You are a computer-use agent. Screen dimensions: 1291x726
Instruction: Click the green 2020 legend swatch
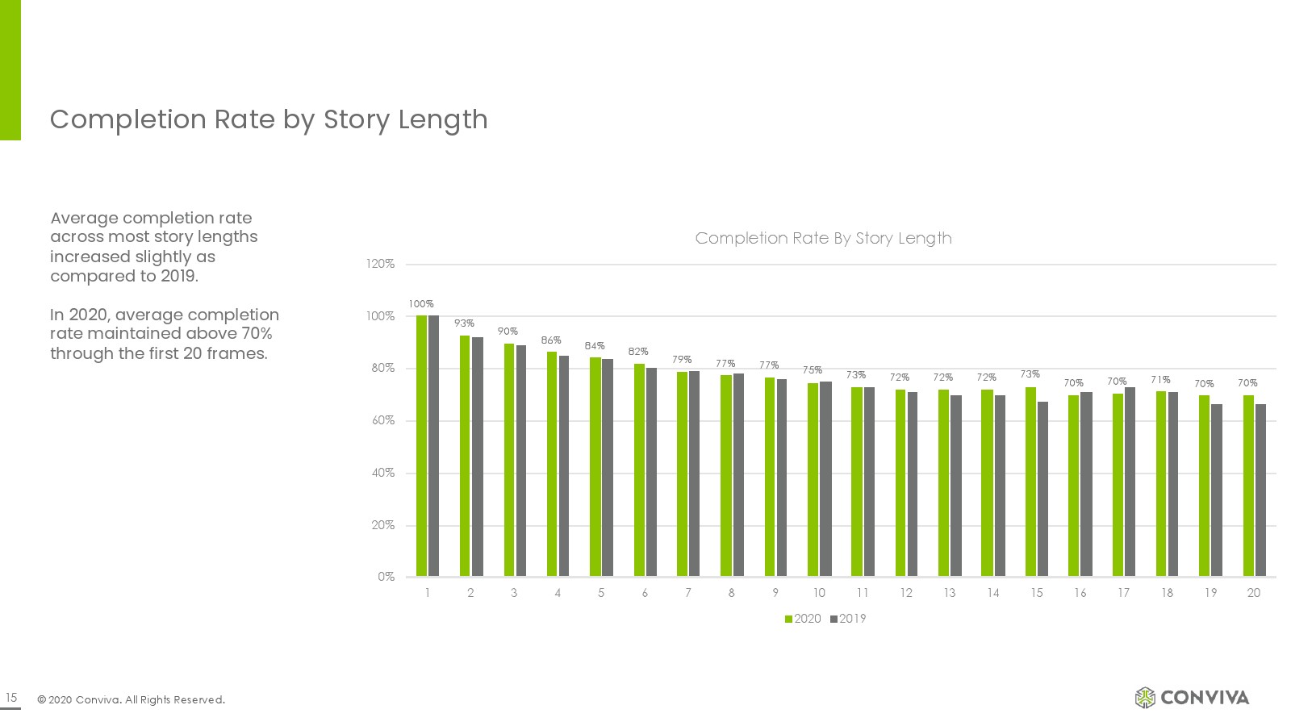click(x=788, y=620)
